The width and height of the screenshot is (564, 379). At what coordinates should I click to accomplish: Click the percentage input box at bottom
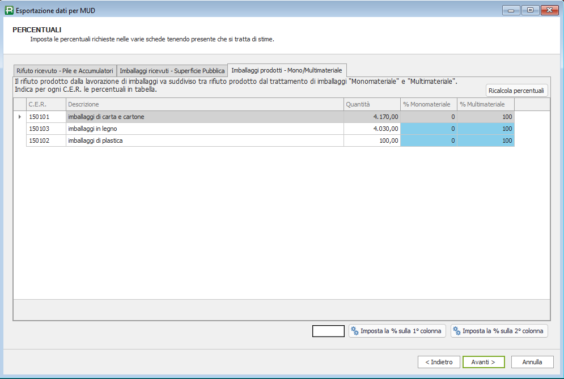point(328,331)
